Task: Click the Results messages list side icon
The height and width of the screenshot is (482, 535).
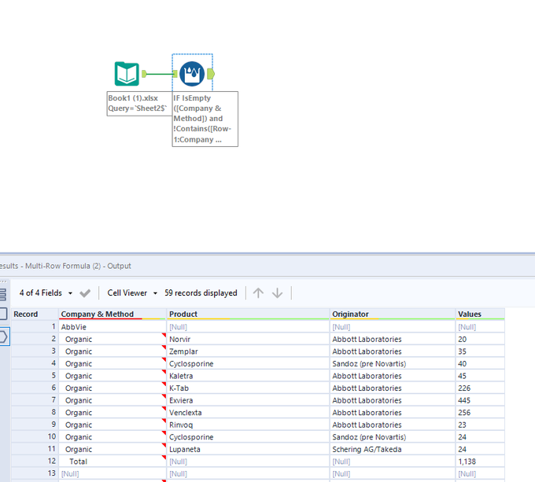Action: 3,295
